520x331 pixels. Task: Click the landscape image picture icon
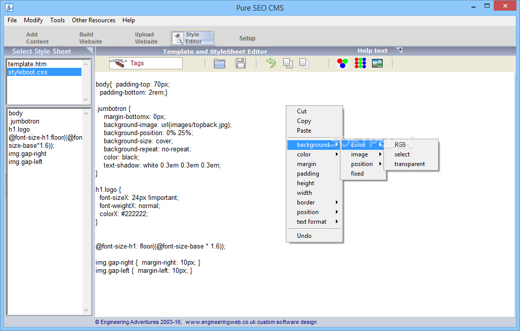click(x=377, y=63)
